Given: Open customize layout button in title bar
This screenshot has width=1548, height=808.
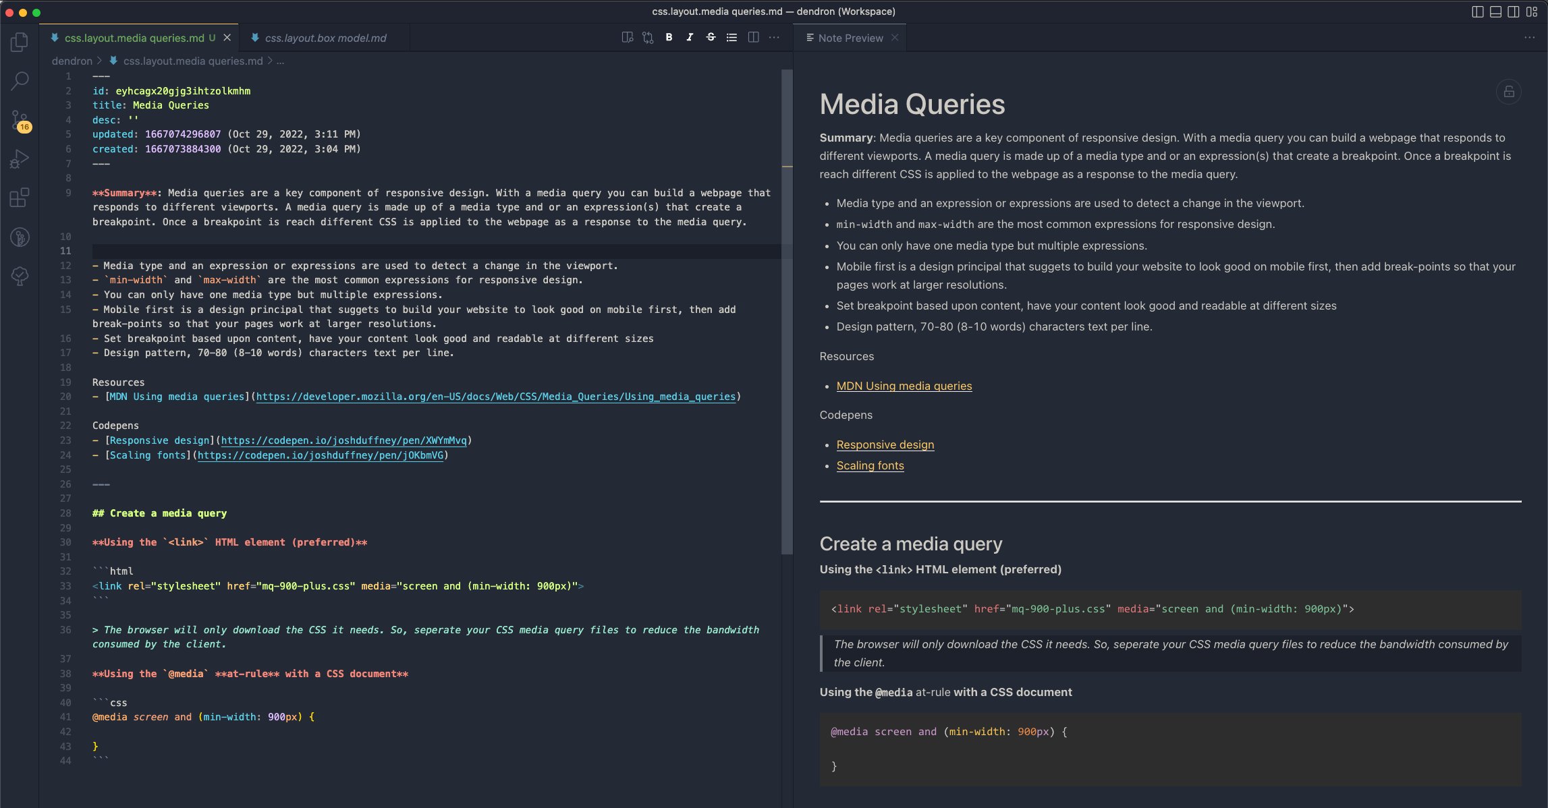Looking at the screenshot, I should [x=1532, y=11].
